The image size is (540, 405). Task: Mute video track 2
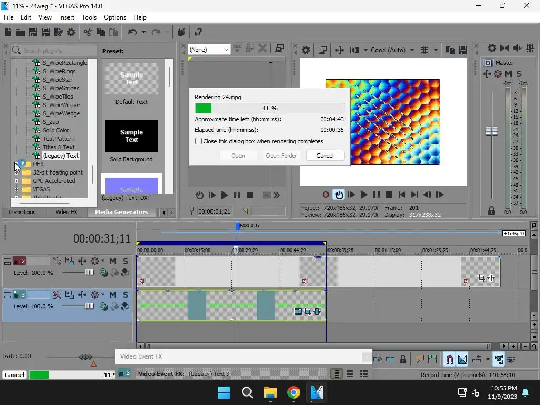coord(113,261)
